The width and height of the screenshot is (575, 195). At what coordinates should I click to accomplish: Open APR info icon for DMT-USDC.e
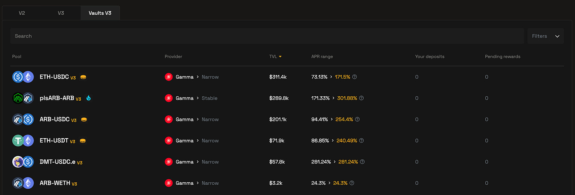[x=362, y=162]
